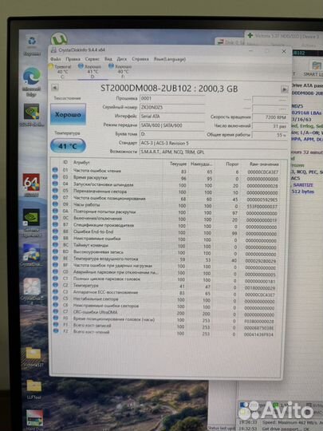Image resolution: width=323 pixels, height=431 pixels.
Task: Switch to drive D: Хорошо 41 °C tab
Action: click(x=93, y=72)
